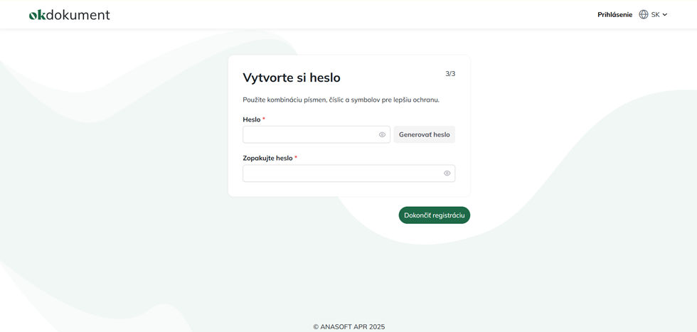697x332 pixels.
Task: Show password in the Heslo field
Action: click(382, 134)
